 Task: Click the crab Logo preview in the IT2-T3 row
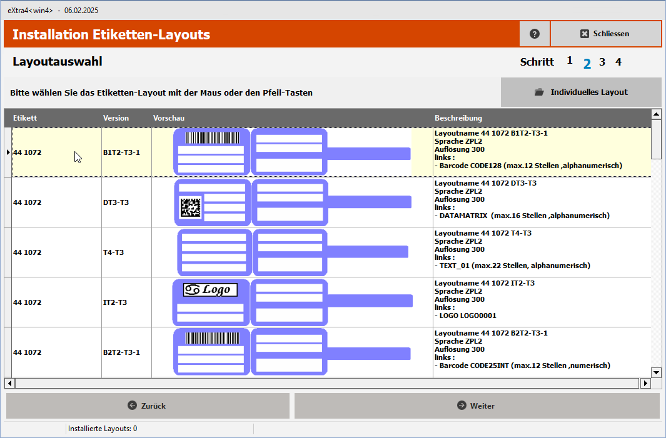(211, 289)
